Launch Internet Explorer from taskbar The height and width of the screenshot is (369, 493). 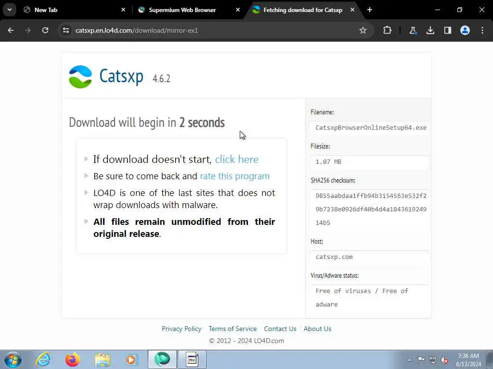pyautogui.click(x=43, y=359)
